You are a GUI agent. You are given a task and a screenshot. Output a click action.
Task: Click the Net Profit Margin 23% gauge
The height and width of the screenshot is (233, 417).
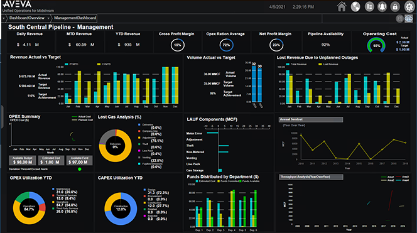[x=276, y=45]
